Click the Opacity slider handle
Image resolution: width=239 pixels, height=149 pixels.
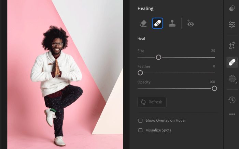214,88
